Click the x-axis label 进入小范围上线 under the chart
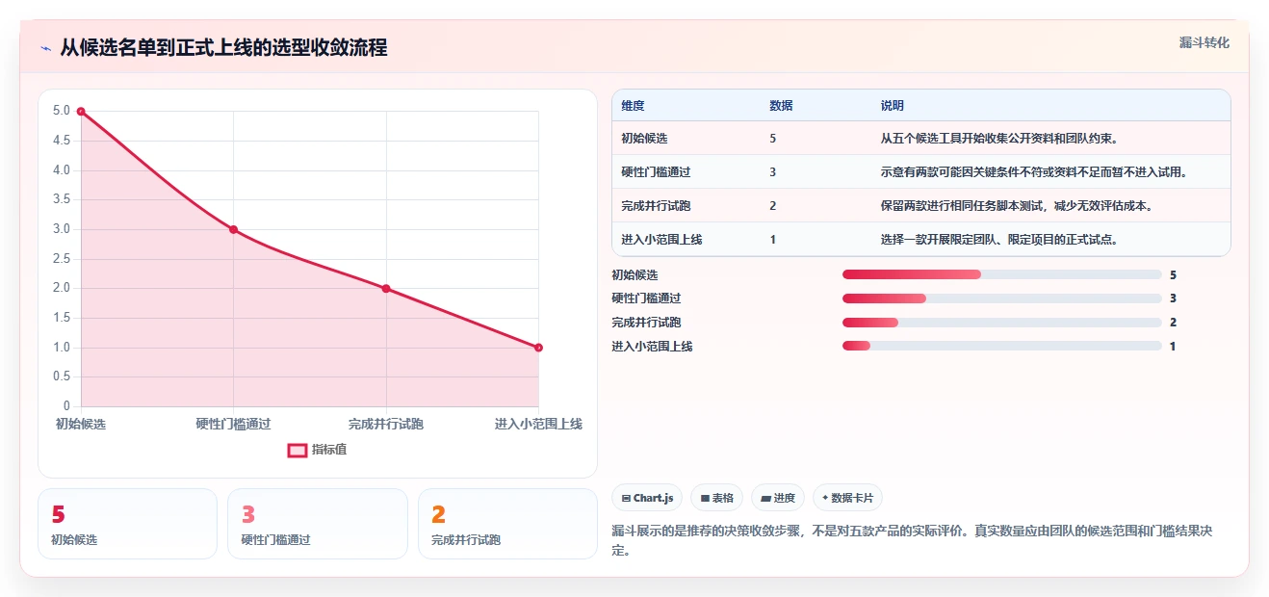Viewport: 1269px width, 597px height. coord(538,424)
